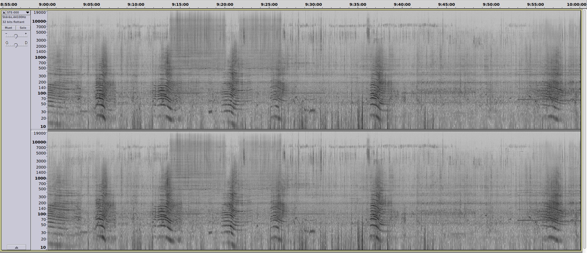587x253 pixels.
Task: Close the STE-000 track with the X
Action: (x=4, y=13)
